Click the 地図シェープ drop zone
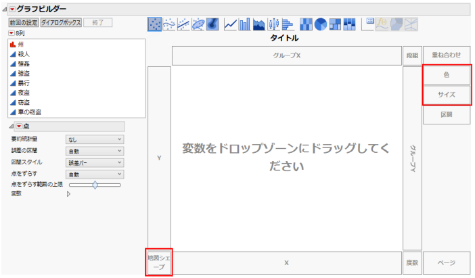This screenshot has height=278, width=475. pyautogui.click(x=159, y=262)
